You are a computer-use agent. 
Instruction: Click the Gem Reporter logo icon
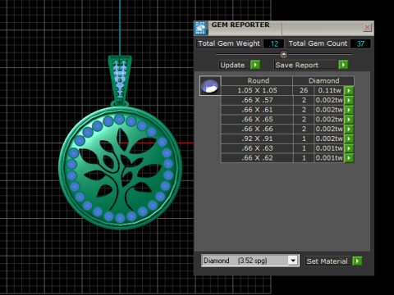click(x=200, y=28)
